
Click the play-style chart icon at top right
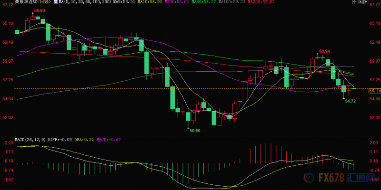pos(360,2)
